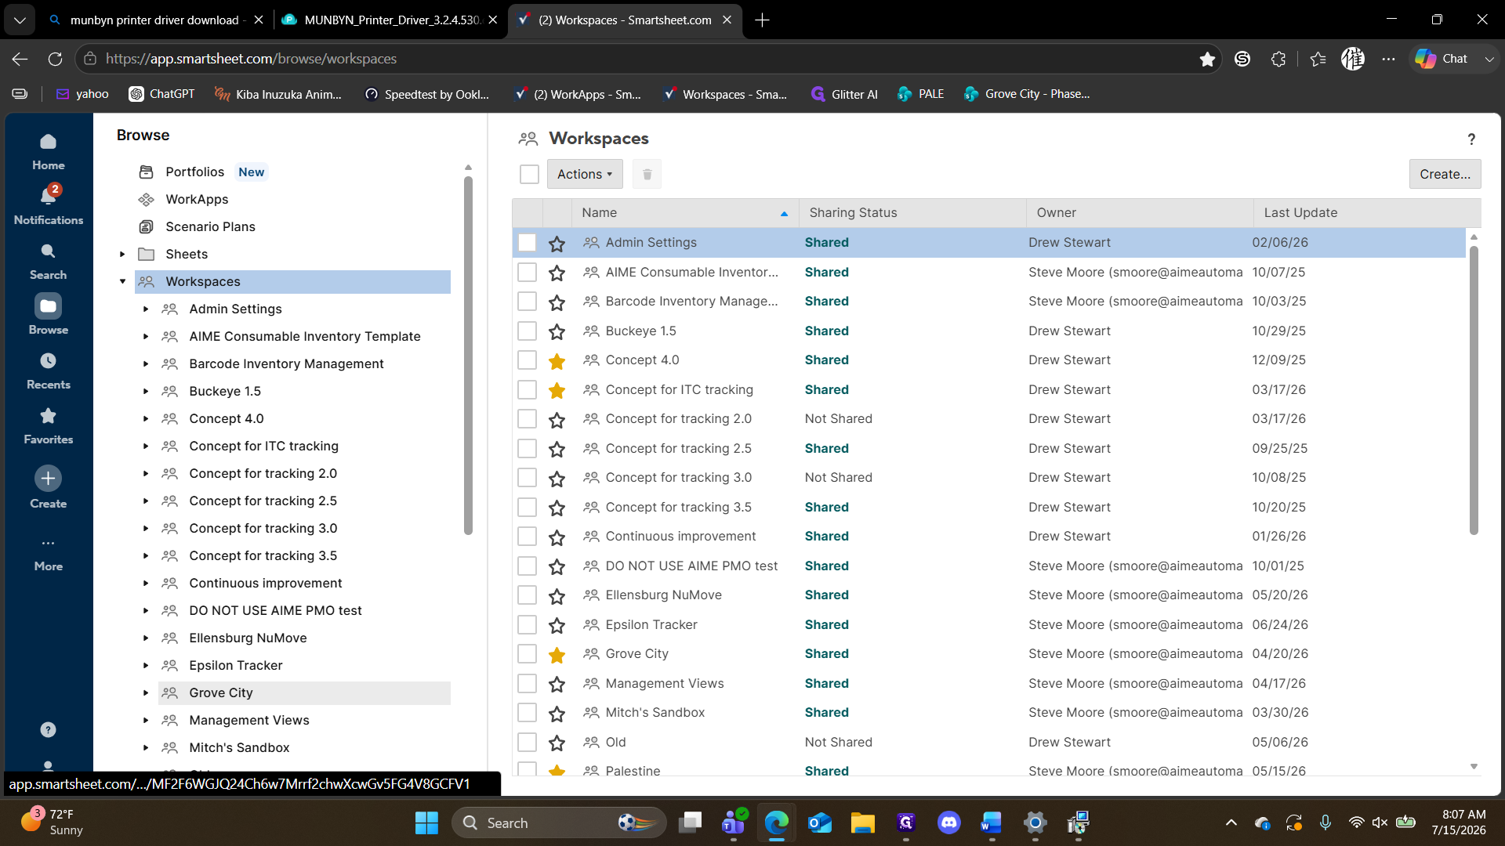Expand Admin Settings in tree
1505x846 pixels.
point(146,309)
